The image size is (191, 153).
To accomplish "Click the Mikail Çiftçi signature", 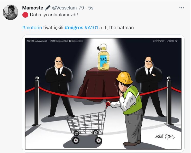I will tap(165, 136).
